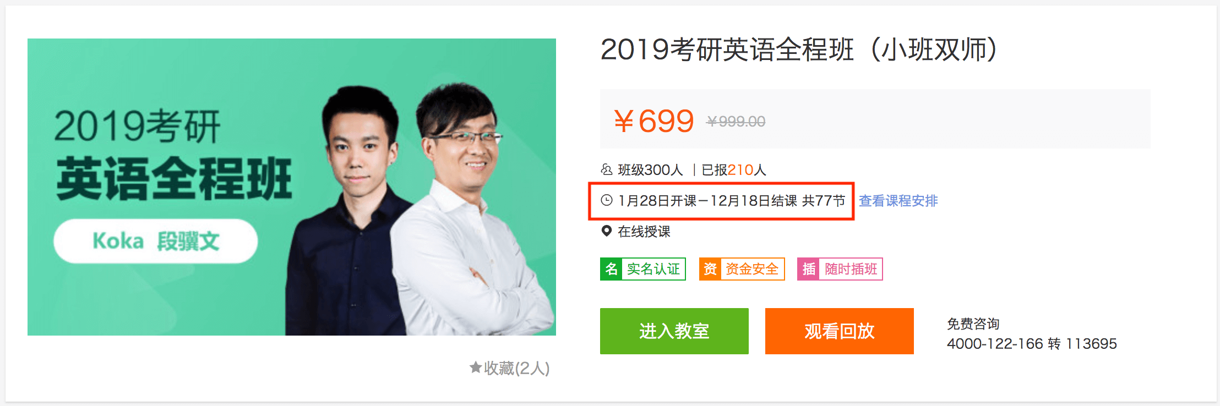Click the 观看回放 replay button

click(840, 331)
